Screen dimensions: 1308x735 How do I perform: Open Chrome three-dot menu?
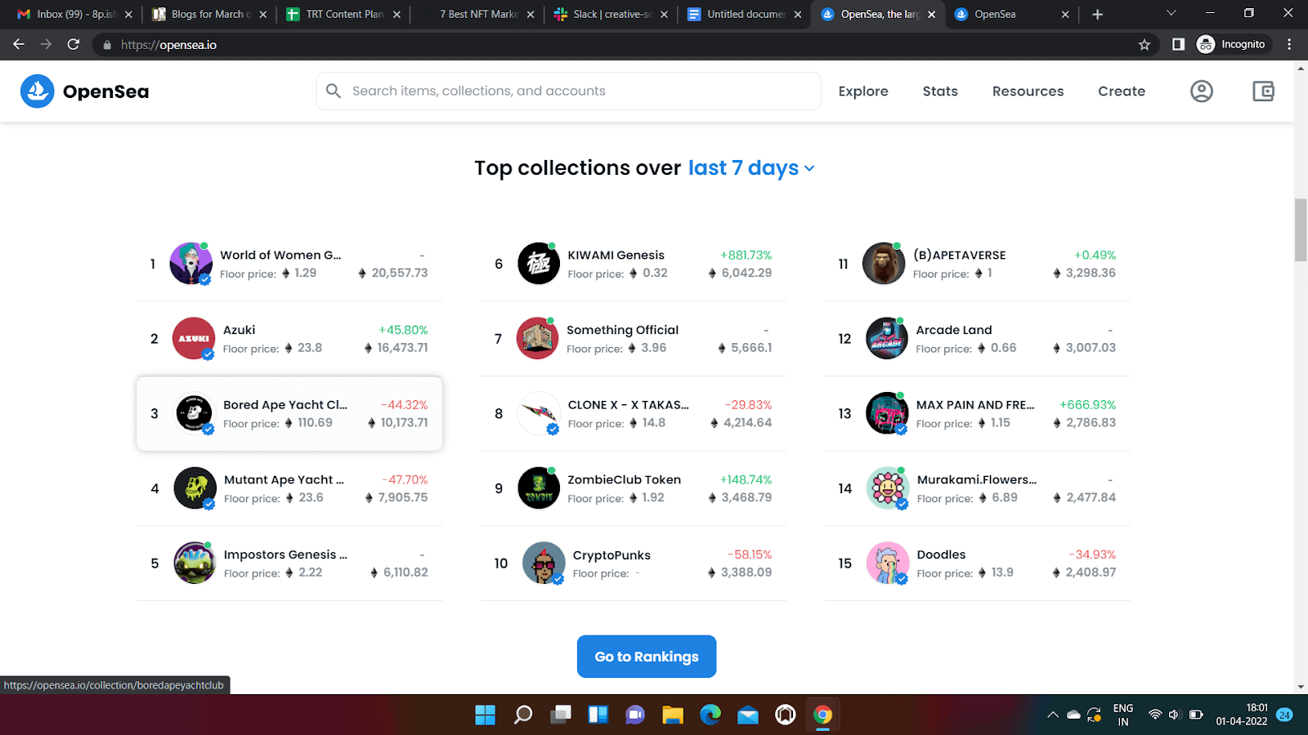click(1289, 45)
